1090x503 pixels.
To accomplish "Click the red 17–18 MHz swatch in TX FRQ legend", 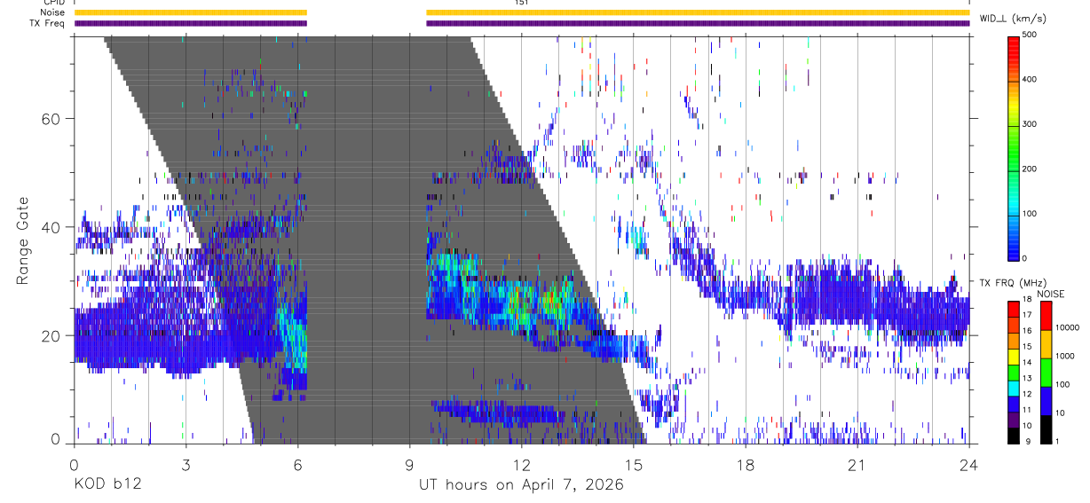I will [x=1013, y=309].
